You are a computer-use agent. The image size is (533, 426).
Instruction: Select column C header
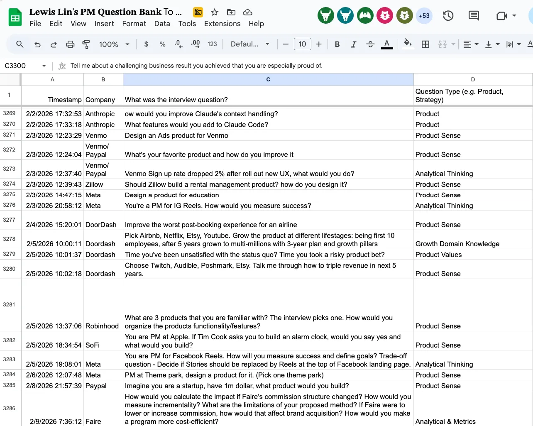[x=268, y=79]
